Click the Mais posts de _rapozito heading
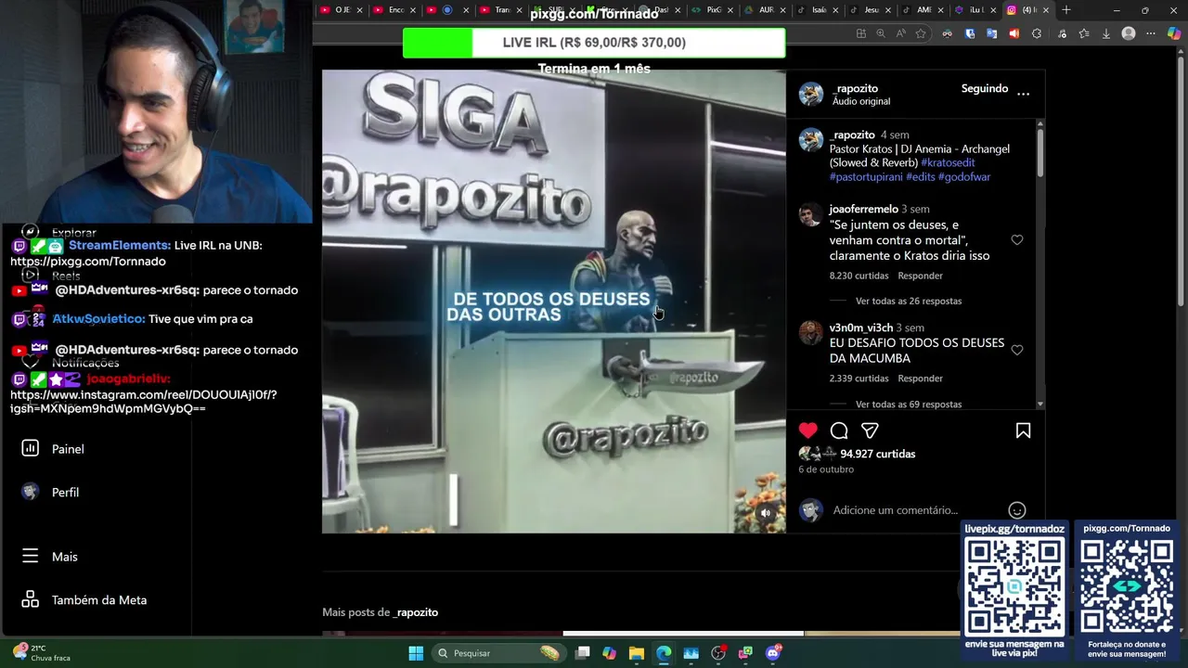Viewport: 1188px width, 668px height. pos(380,612)
